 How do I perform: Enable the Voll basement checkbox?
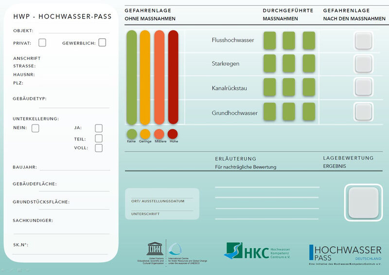click(99, 148)
